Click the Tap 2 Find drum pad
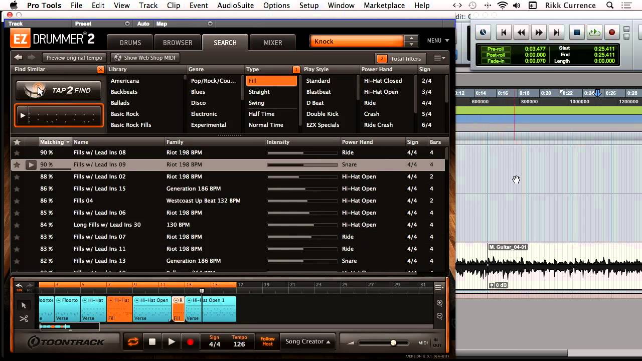Image resolution: width=642 pixels, height=361 pixels. coord(59,90)
